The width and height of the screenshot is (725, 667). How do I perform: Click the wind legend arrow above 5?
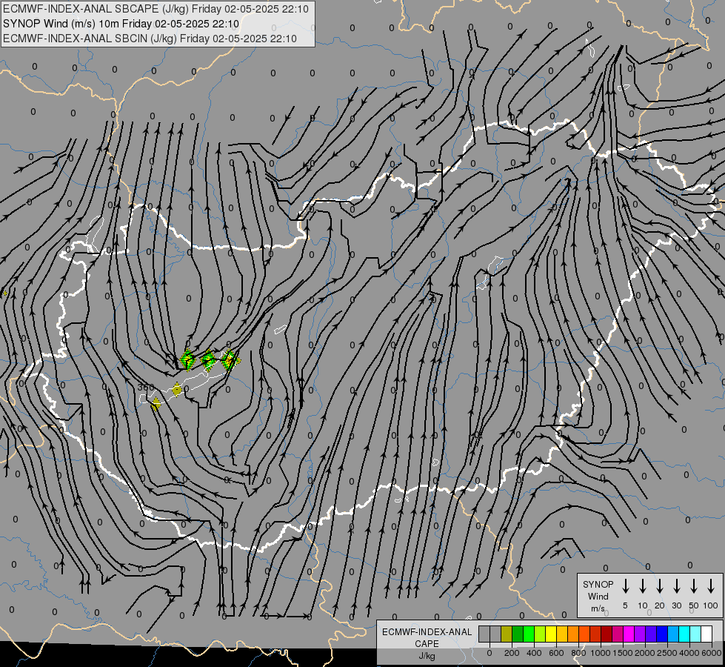[x=625, y=586]
